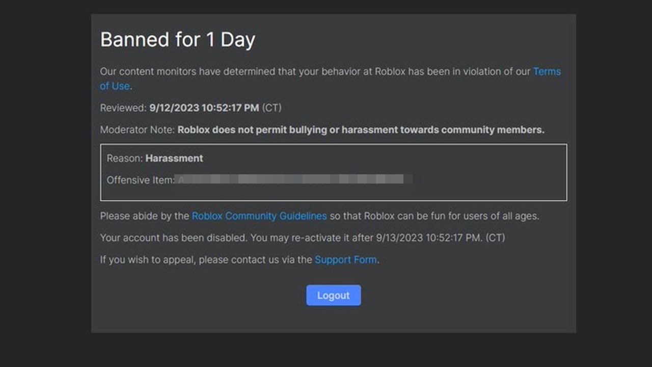This screenshot has width=652, height=367.
Task: Click the blurred offensive item text
Action: (x=294, y=179)
